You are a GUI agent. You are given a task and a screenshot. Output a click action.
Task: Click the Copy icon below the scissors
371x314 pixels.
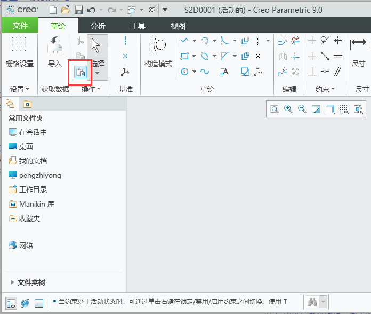click(80, 56)
